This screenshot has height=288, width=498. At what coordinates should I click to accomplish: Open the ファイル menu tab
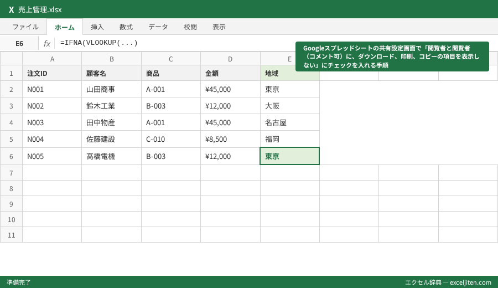pyautogui.click(x=25, y=27)
